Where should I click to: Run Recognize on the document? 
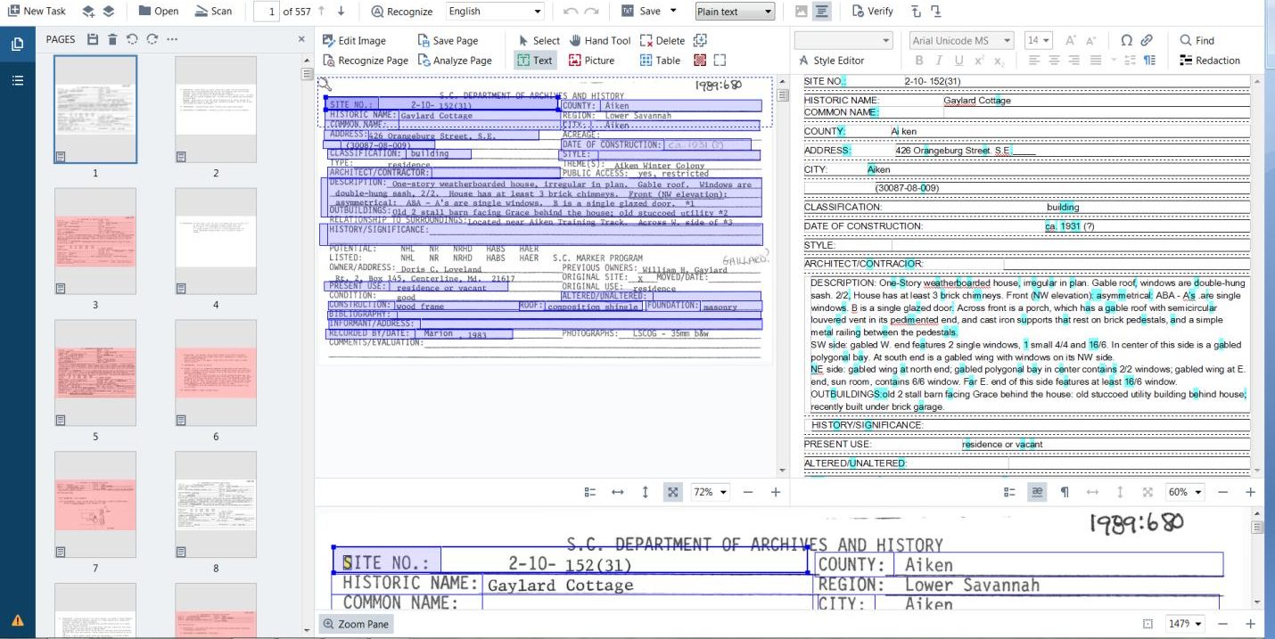pyautogui.click(x=402, y=12)
